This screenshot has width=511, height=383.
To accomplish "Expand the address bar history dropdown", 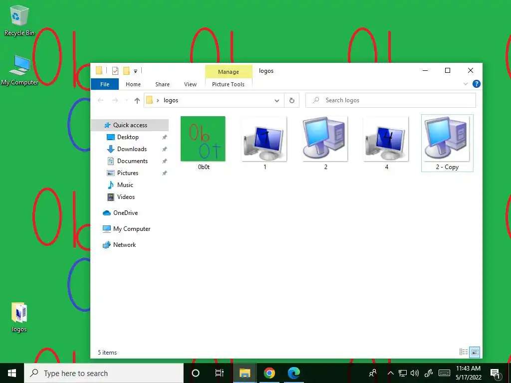I will pos(276,101).
